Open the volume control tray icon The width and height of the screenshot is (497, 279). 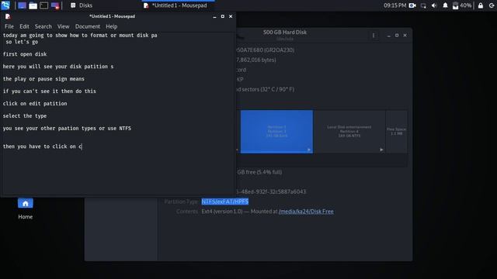(x=434, y=5)
